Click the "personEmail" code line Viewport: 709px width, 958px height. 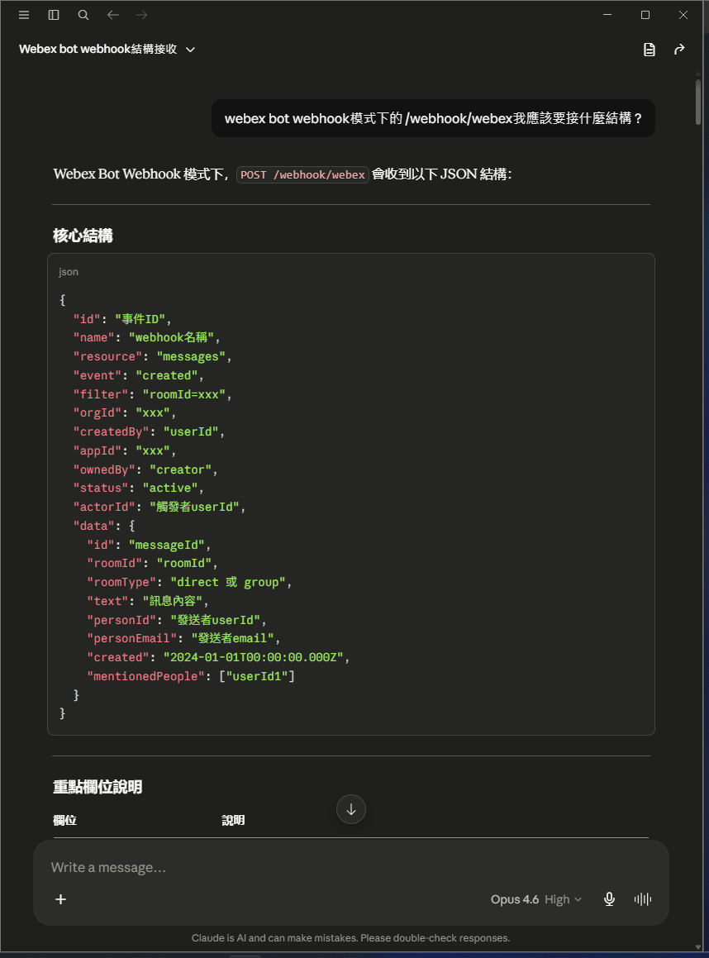tap(183, 638)
